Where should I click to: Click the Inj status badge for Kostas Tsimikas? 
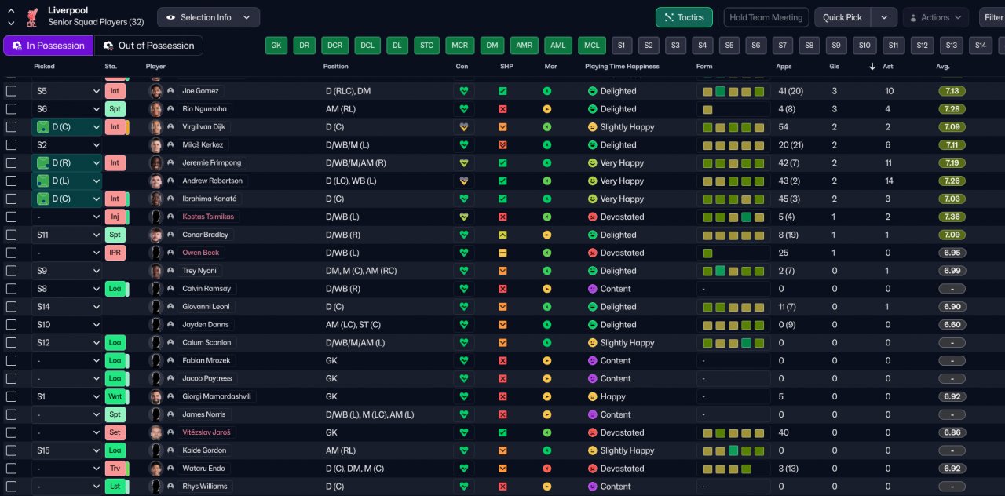pyautogui.click(x=115, y=217)
